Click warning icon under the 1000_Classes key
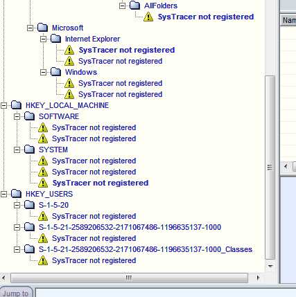The width and height of the screenshot is (296, 297). point(43,260)
